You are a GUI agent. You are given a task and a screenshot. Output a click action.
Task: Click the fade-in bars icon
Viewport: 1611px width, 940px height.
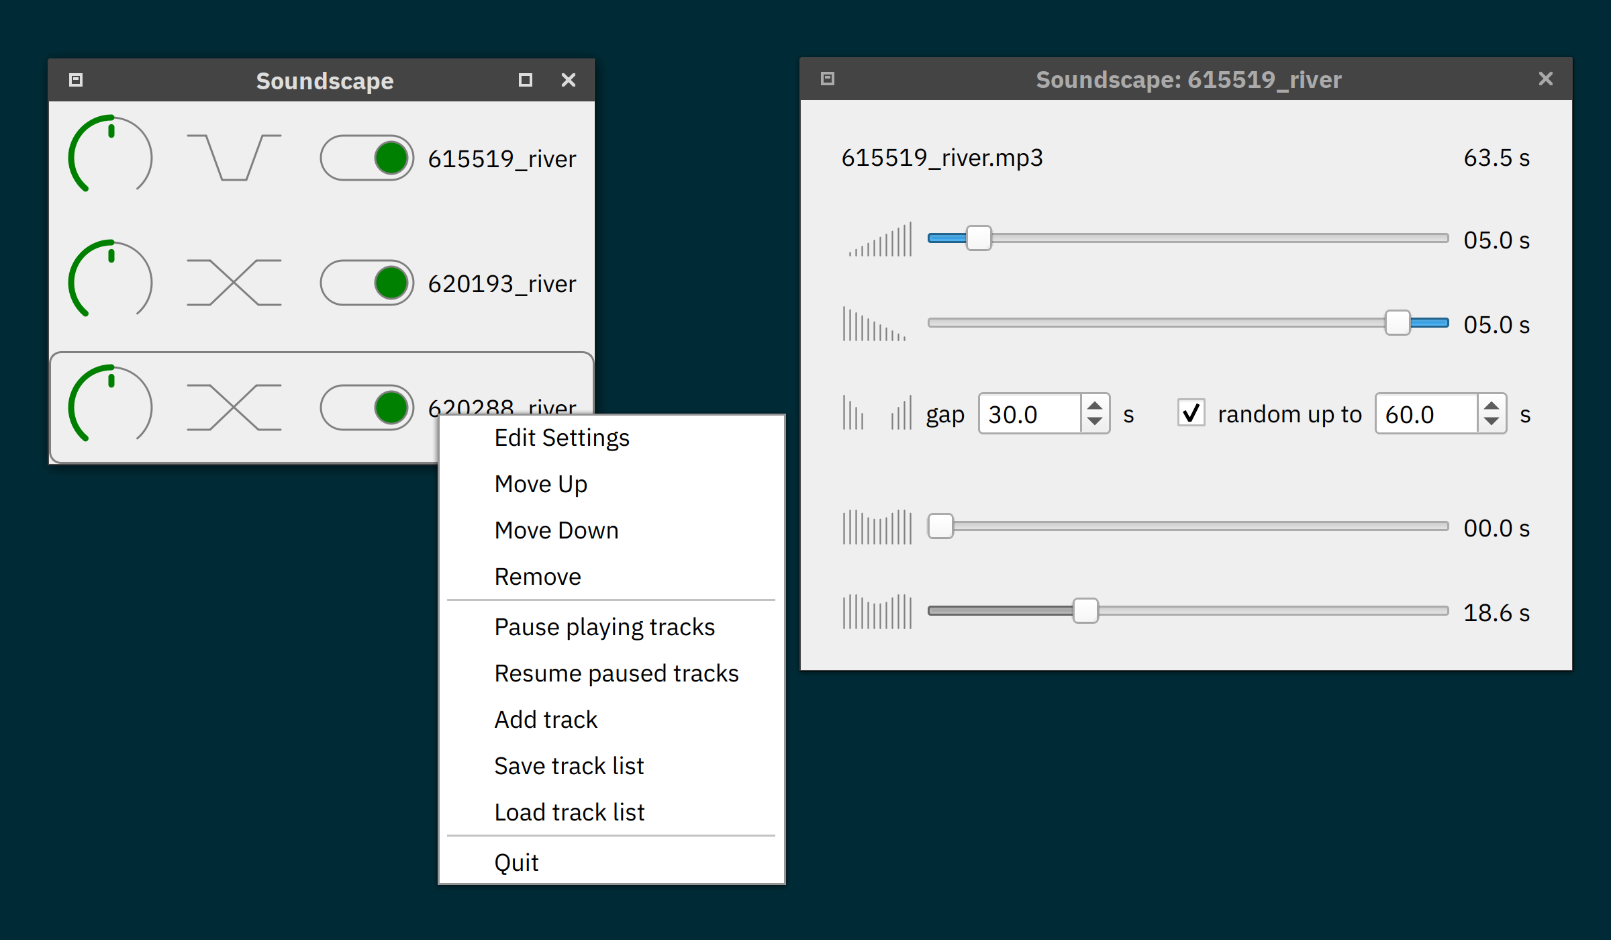point(879,240)
